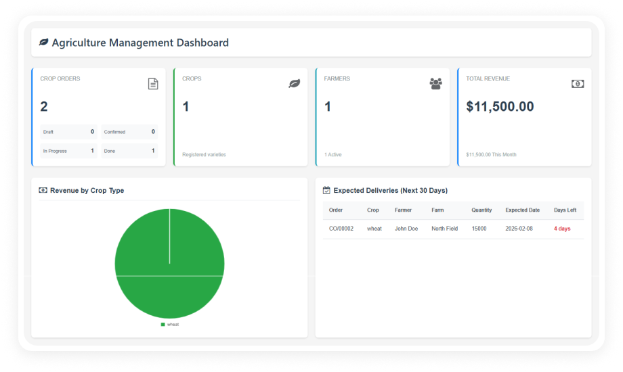Click the people group icon in Farmers card
This screenshot has width=623, height=372.
point(435,84)
